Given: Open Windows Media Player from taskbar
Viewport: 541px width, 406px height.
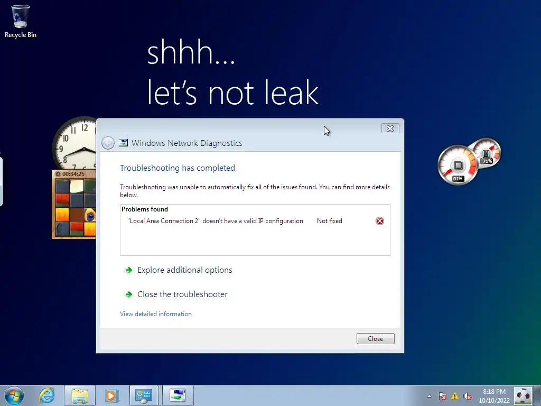Looking at the screenshot, I should click(x=111, y=395).
